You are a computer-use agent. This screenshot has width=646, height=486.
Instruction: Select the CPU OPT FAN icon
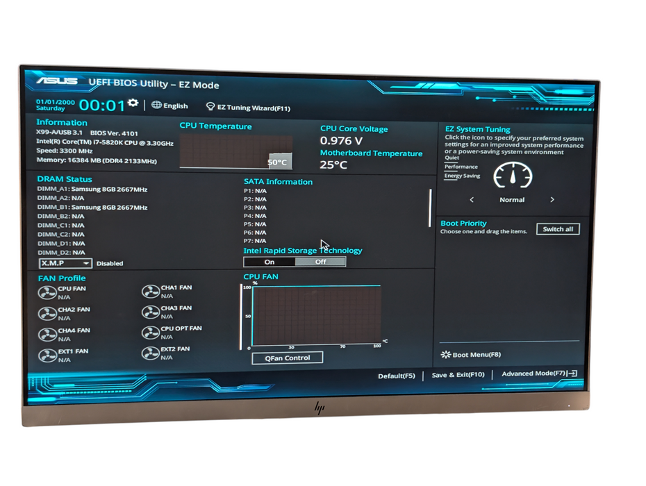pos(151,333)
